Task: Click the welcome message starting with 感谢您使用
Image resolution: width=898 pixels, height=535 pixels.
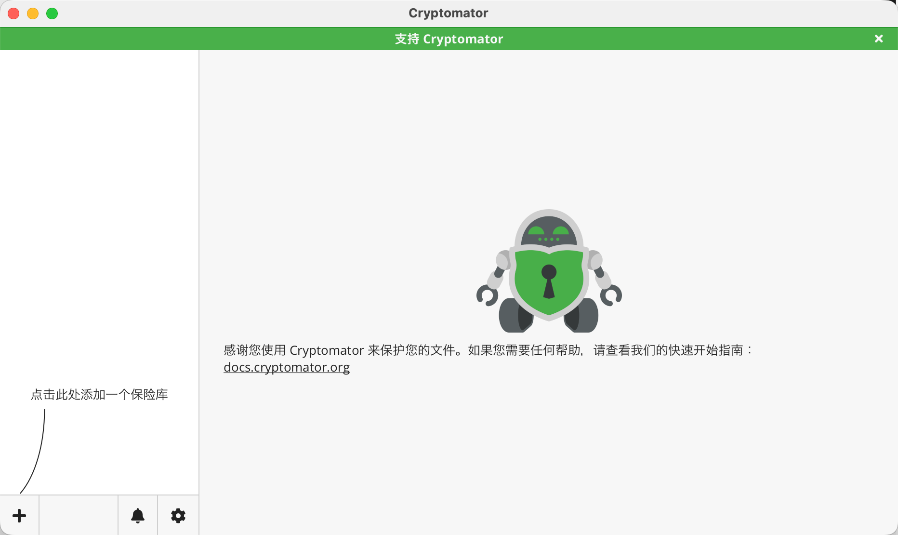Action: point(488,350)
